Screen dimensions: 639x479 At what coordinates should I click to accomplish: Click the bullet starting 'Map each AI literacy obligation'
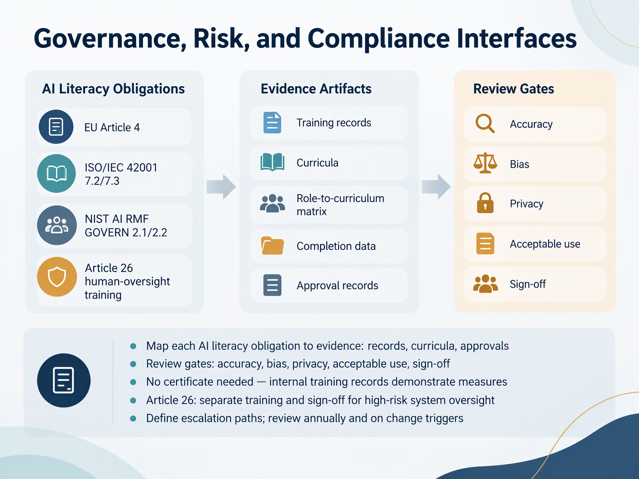coord(327,346)
